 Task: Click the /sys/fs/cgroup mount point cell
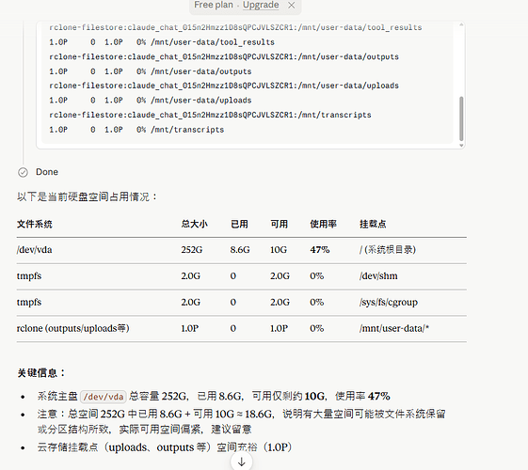pyautogui.click(x=389, y=303)
